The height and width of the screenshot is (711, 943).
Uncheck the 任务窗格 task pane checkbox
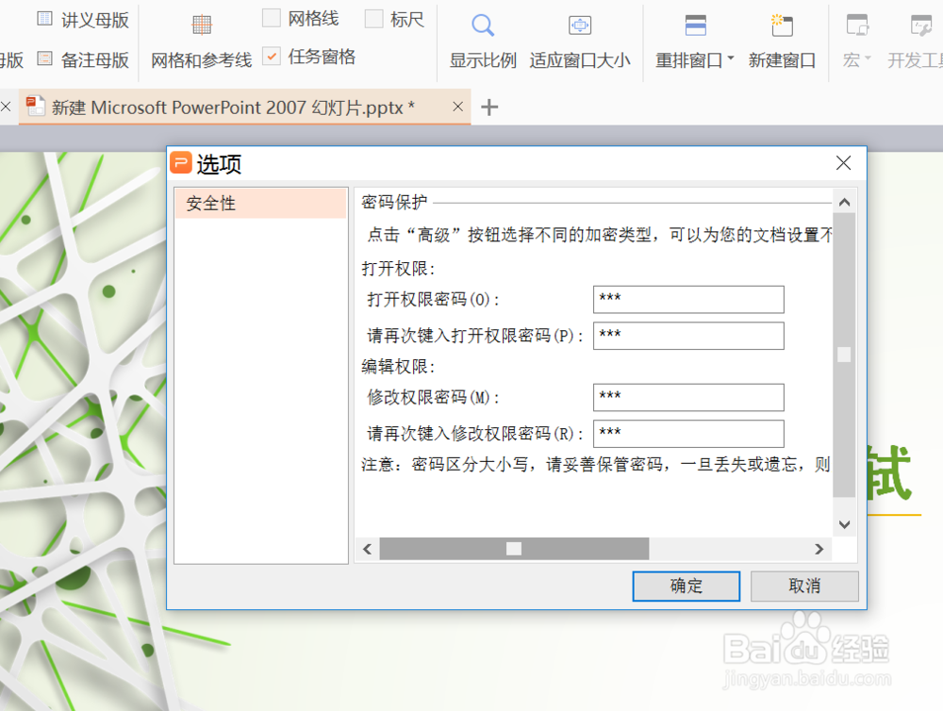[x=273, y=55]
